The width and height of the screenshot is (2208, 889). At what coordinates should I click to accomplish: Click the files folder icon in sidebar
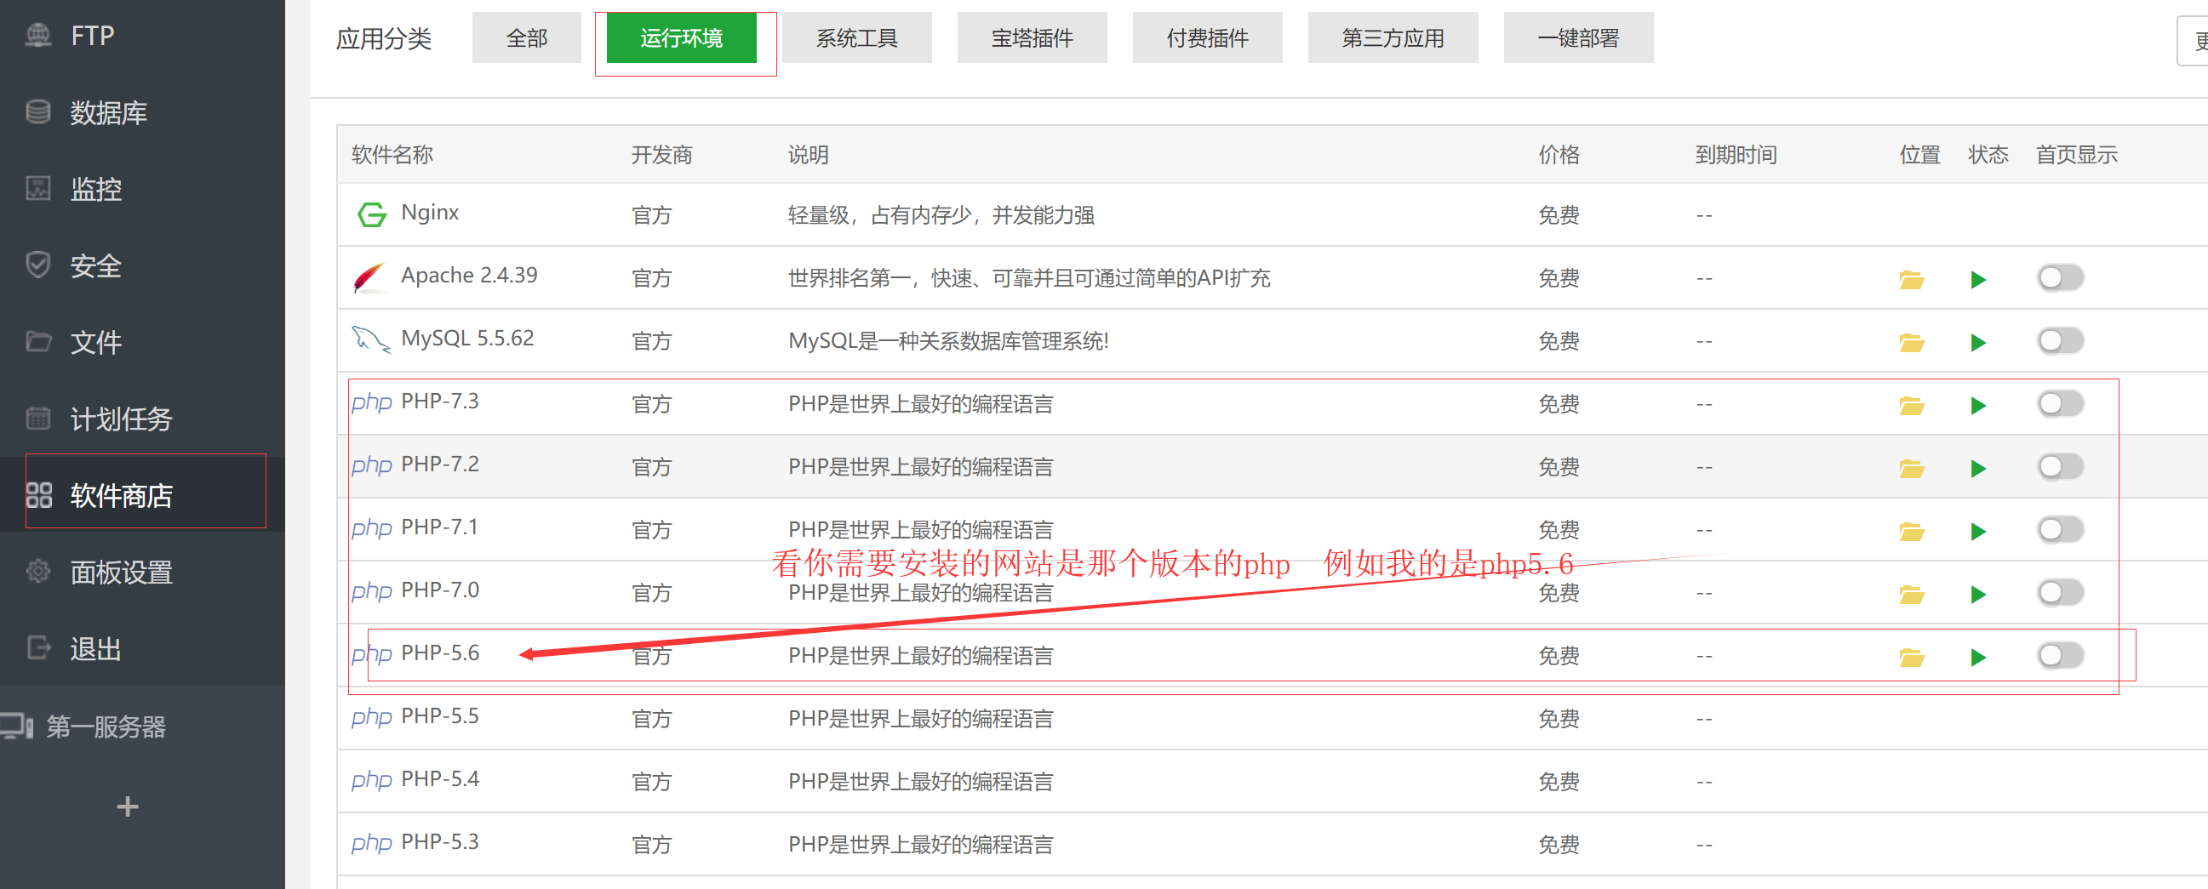coord(37,341)
